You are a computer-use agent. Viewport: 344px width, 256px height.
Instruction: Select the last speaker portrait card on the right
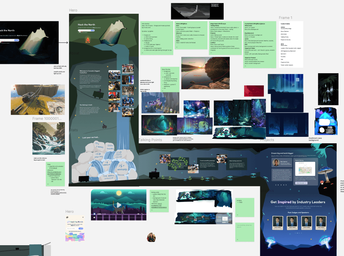point(321,223)
